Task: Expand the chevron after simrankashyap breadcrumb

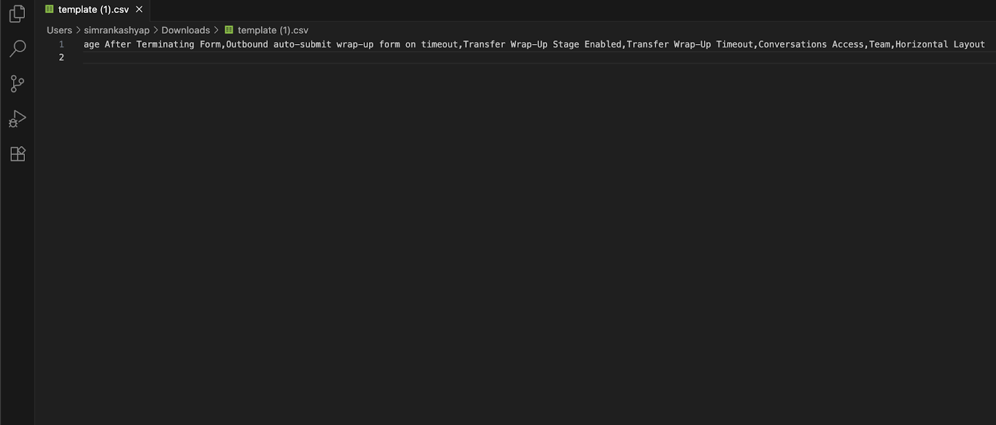Action: 156,30
